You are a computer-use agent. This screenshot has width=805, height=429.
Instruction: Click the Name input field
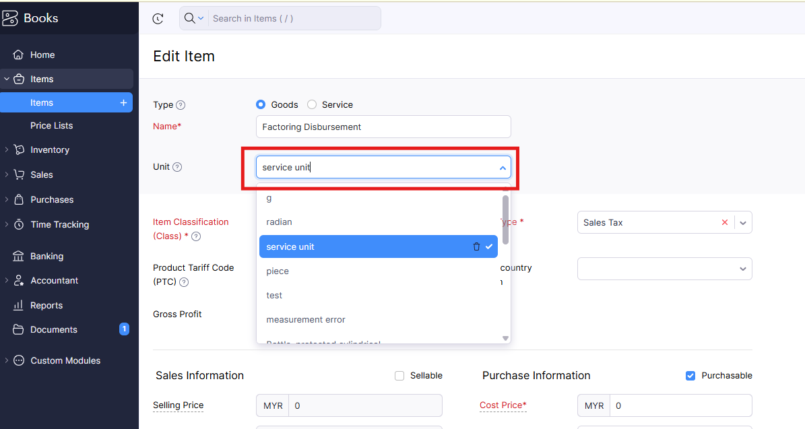coord(383,127)
